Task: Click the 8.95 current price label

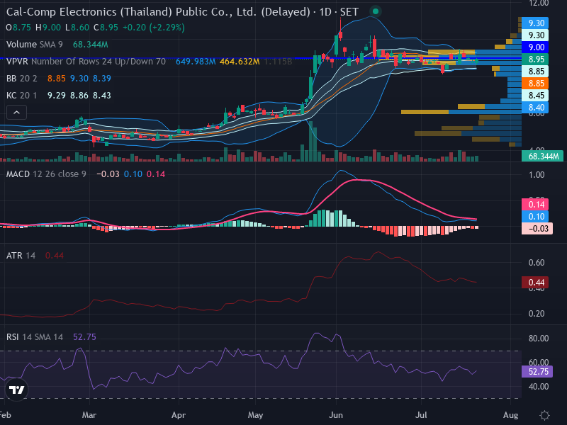Action: (x=535, y=59)
